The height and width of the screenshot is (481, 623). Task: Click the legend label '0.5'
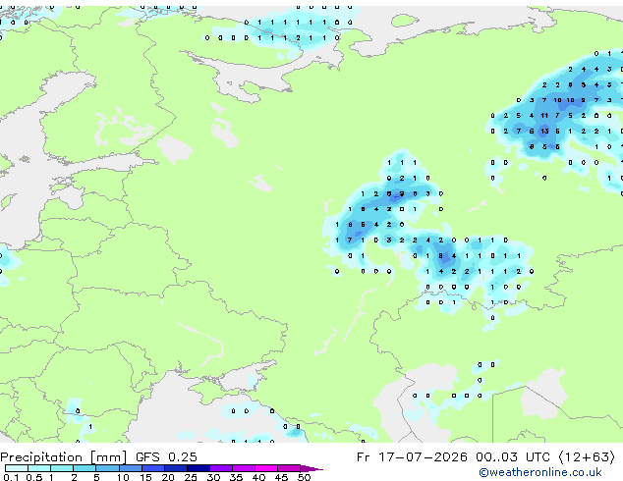point(34,477)
